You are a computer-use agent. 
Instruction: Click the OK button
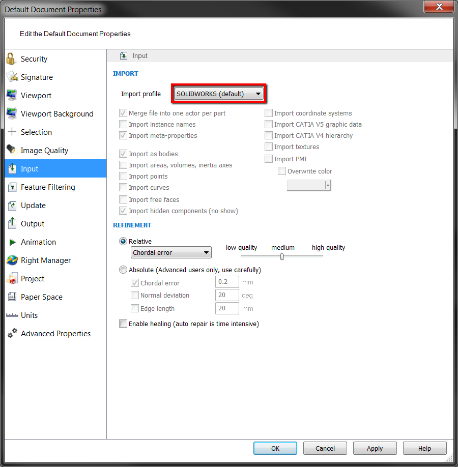pos(275,448)
